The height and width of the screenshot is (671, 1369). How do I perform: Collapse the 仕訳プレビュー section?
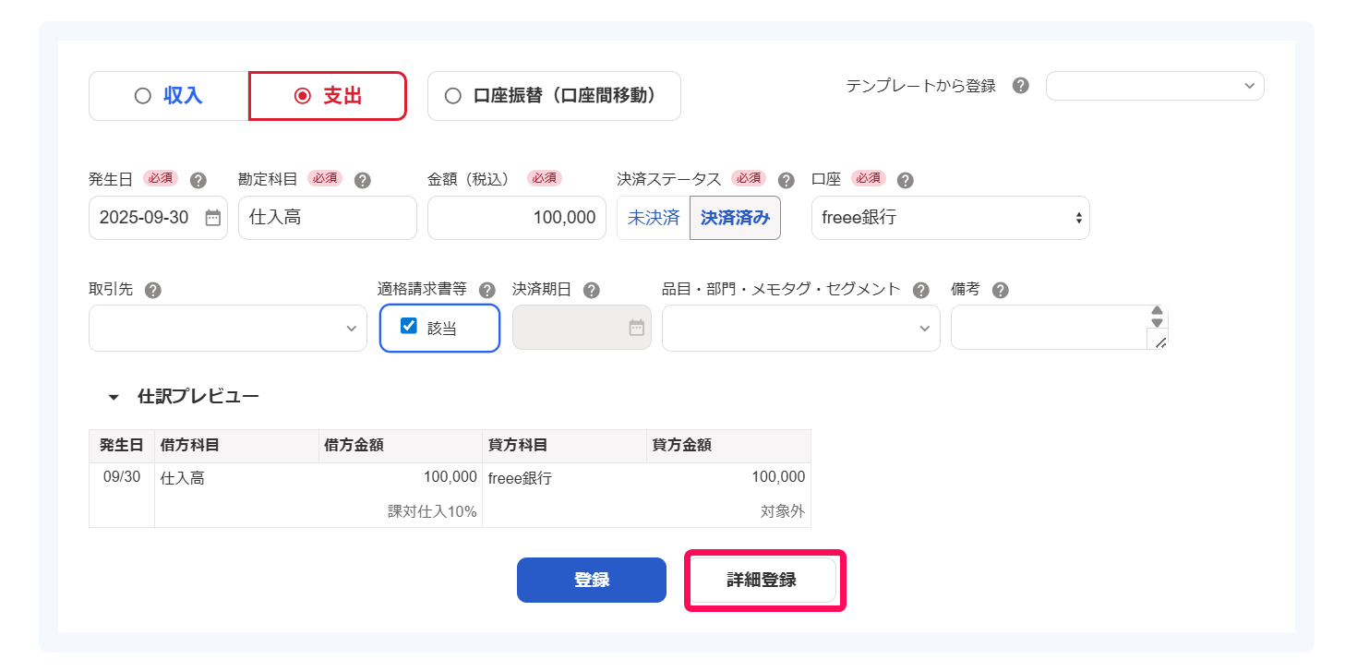(x=114, y=398)
